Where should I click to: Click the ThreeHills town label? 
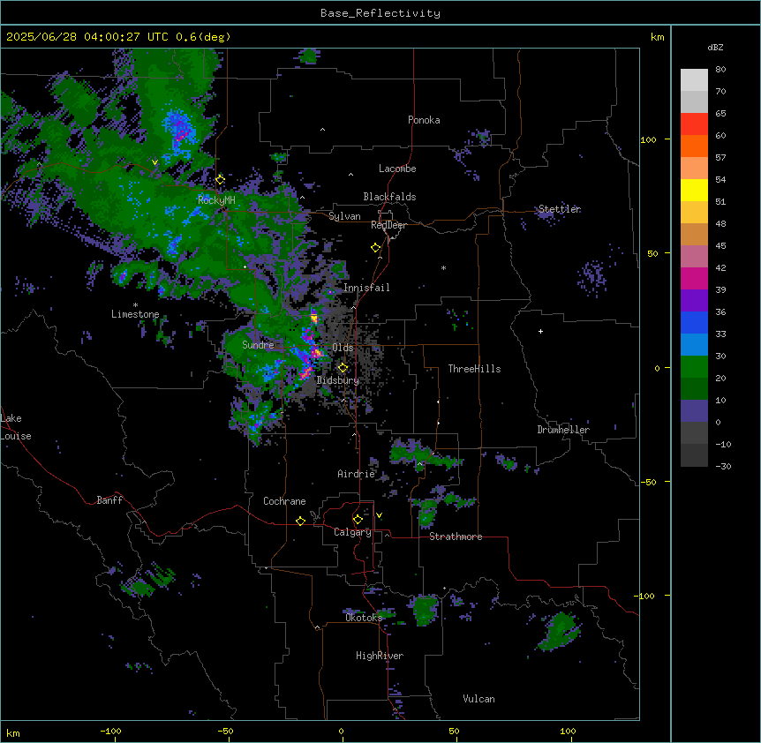474,369
